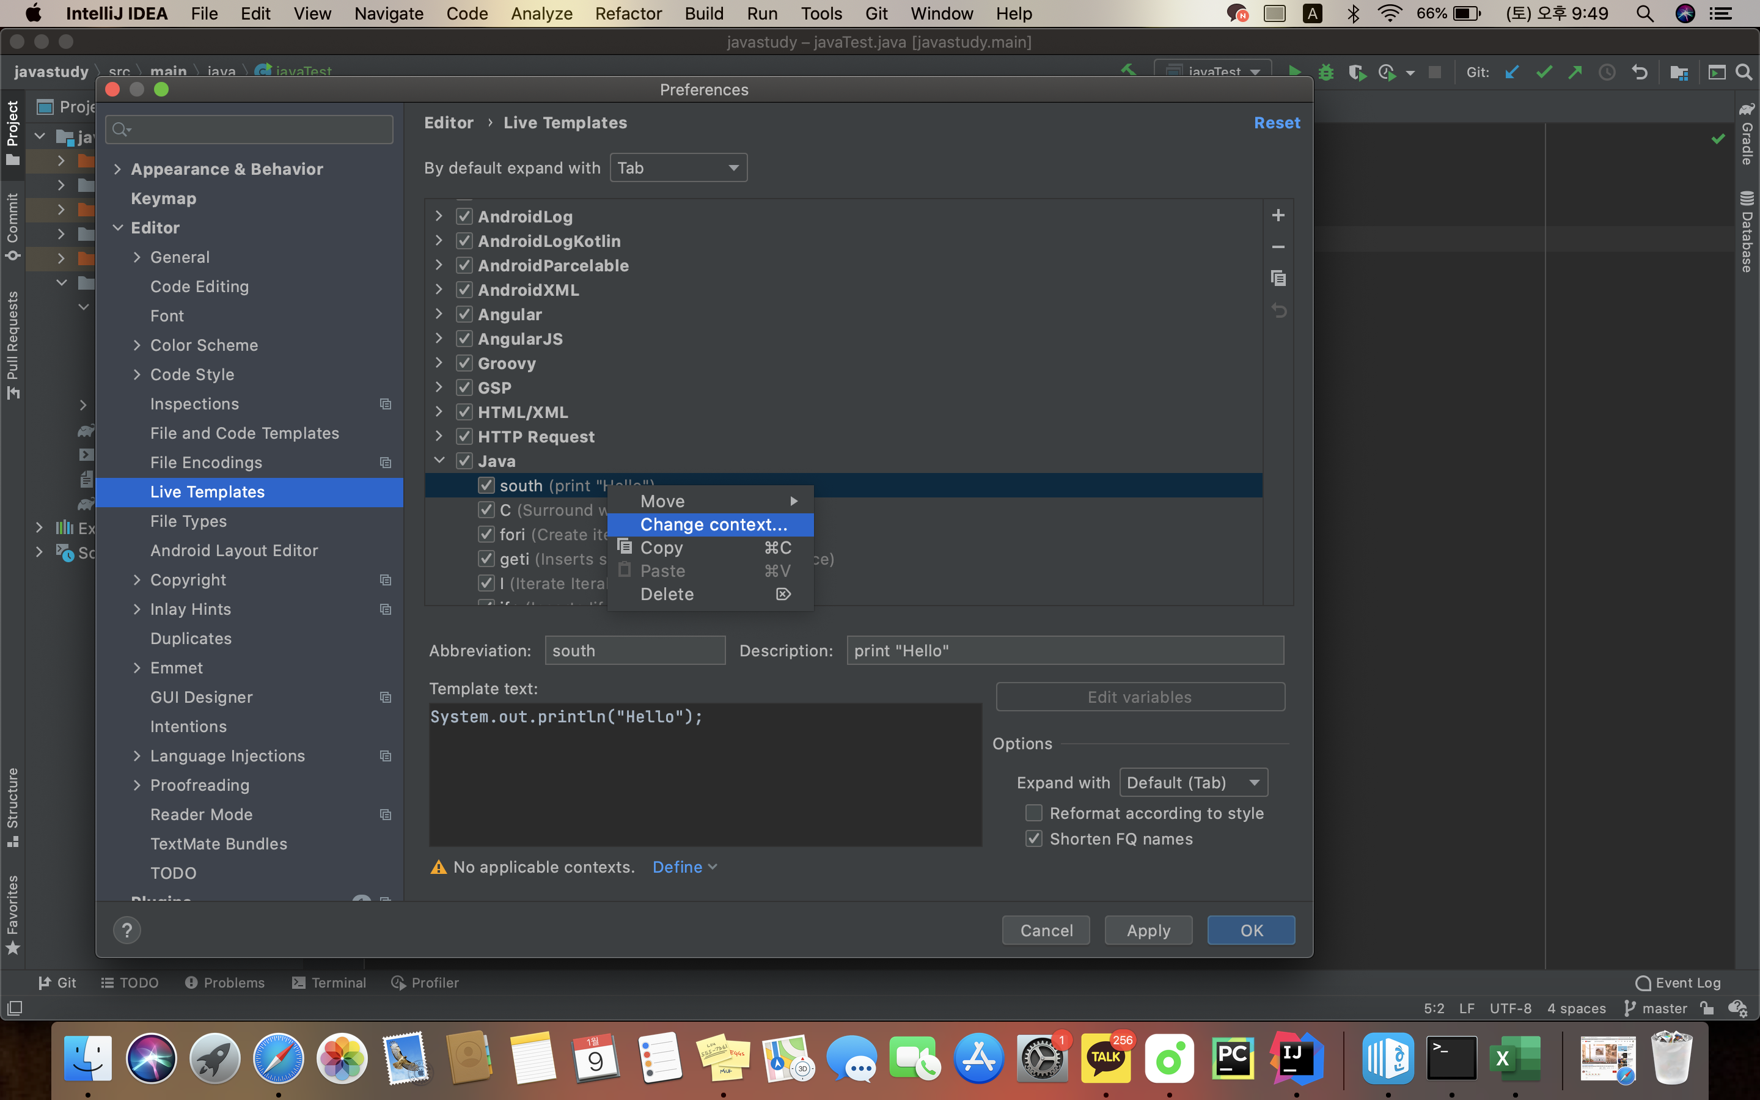Image resolution: width=1760 pixels, height=1100 pixels.
Task: Click the Reset link
Action: pos(1277,123)
